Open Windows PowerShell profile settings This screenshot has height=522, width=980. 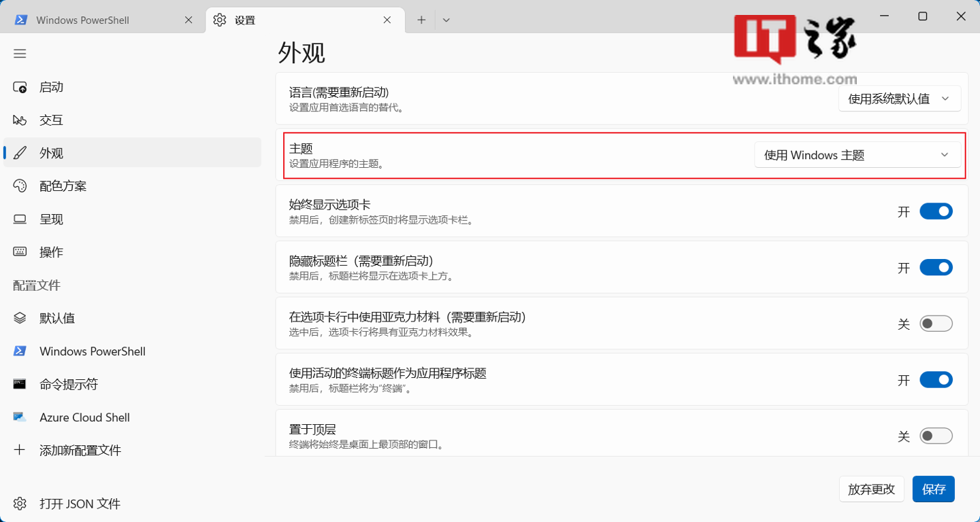(x=132, y=351)
